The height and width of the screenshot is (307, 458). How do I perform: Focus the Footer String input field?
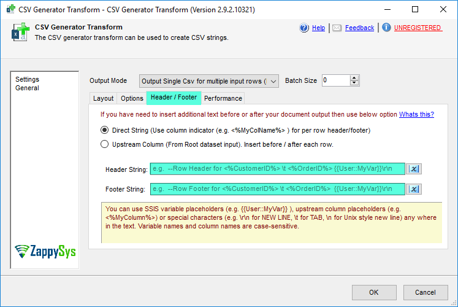point(278,189)
